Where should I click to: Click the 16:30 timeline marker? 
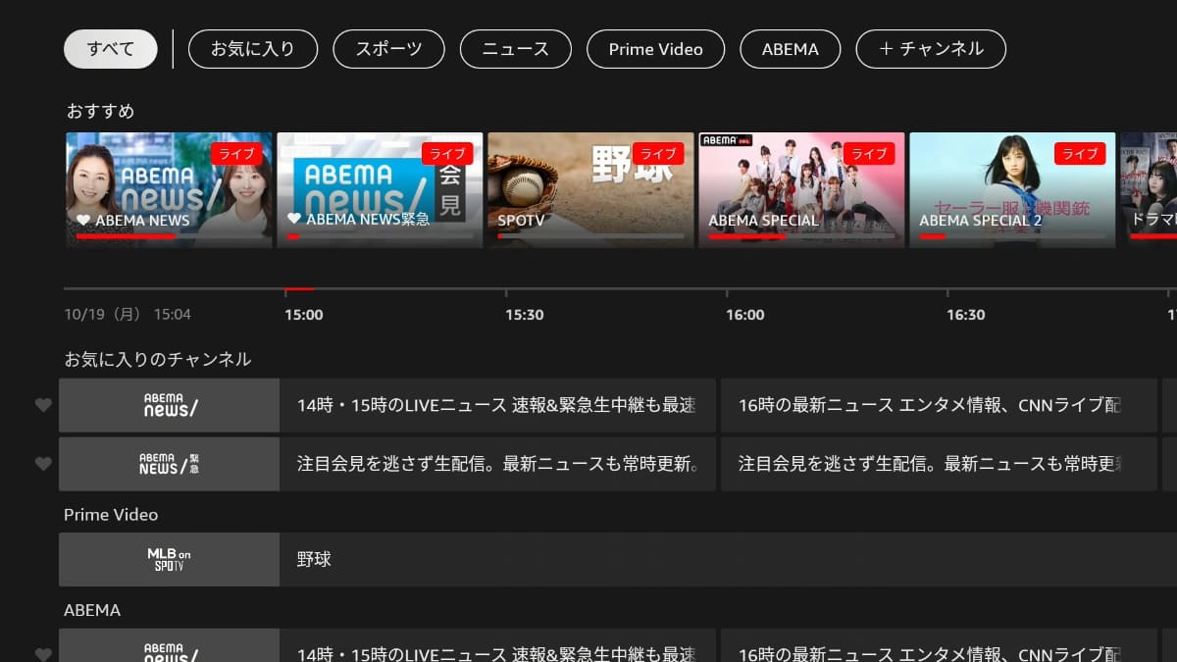966,315
